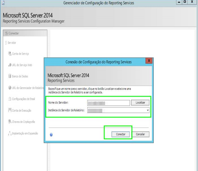Image resolution: width=198 pixels, height=171 pixels.
Task: Click the Configurações de Email envelope icon
Action: 10,99
